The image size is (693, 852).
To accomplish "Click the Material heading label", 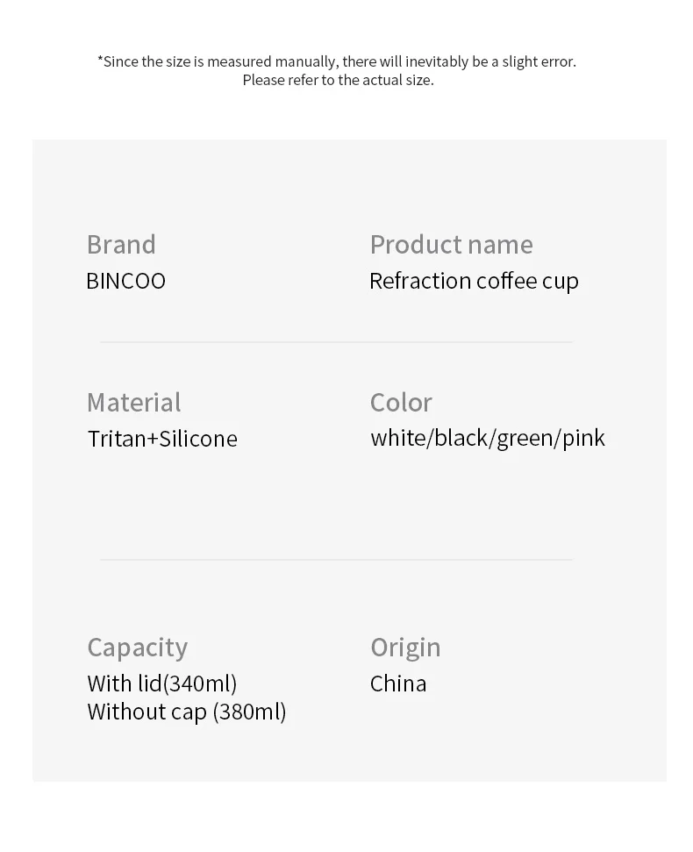I will point(133,403).
